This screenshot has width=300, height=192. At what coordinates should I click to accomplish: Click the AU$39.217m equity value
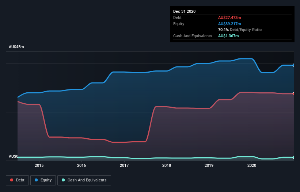point(229,24)
